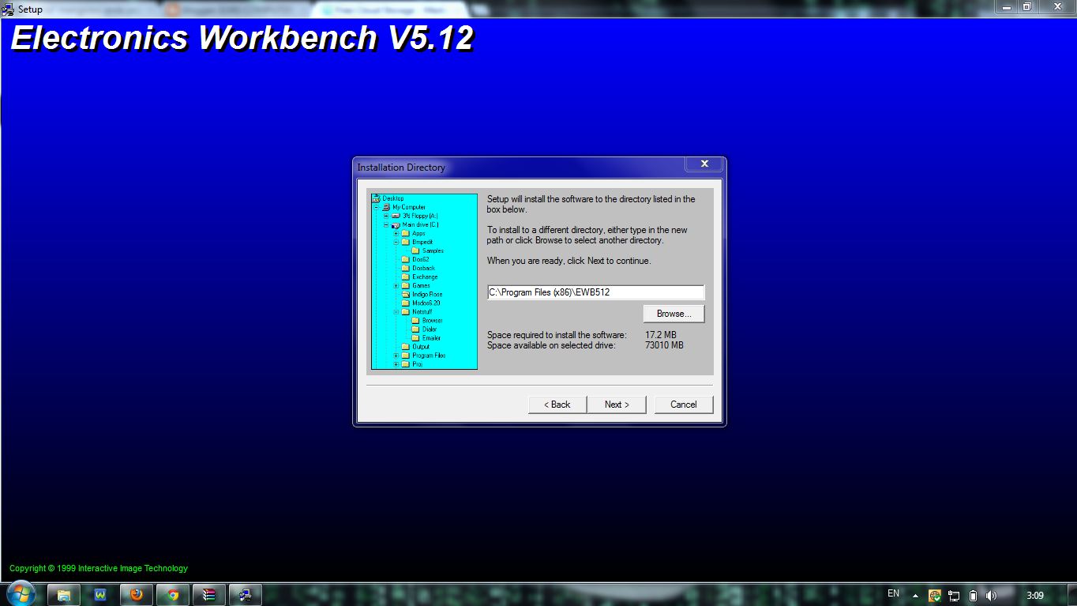
Task: Open the clock showing 3:09
Action: [x=1035, y=595]
